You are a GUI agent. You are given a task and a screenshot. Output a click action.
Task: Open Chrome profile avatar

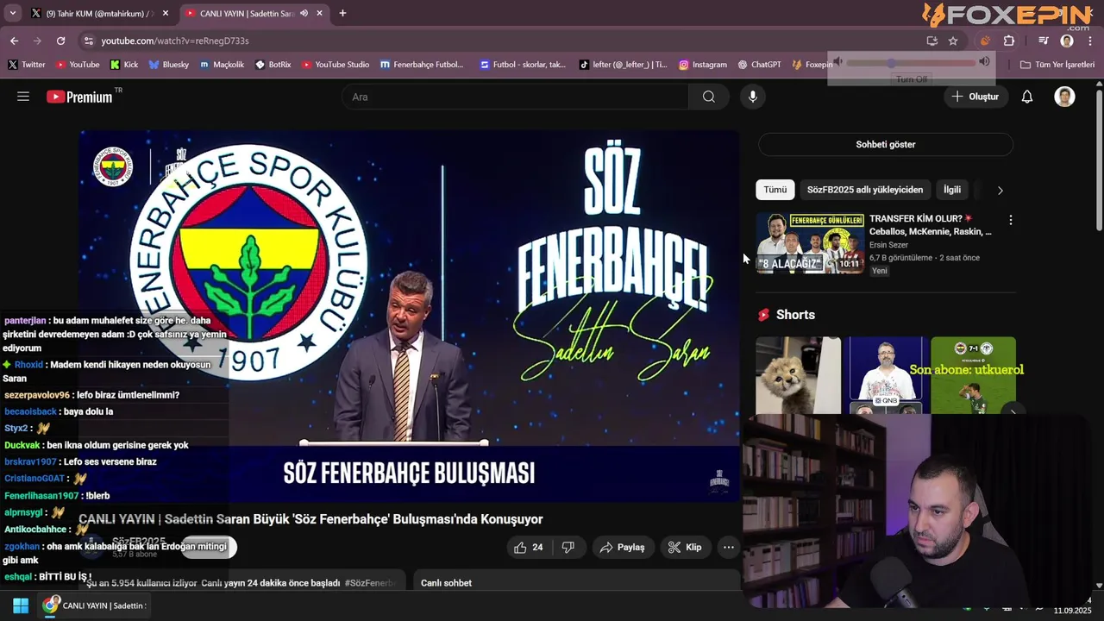[x=1067, y=41]
